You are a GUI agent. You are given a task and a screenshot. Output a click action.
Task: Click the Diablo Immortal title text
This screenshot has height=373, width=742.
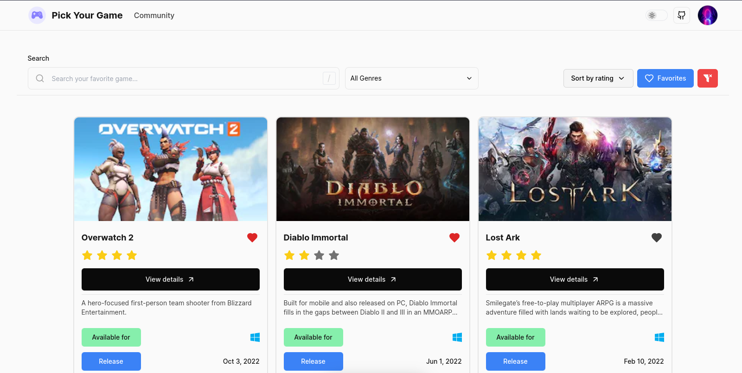pyautogui.click(x=316, y=238)
